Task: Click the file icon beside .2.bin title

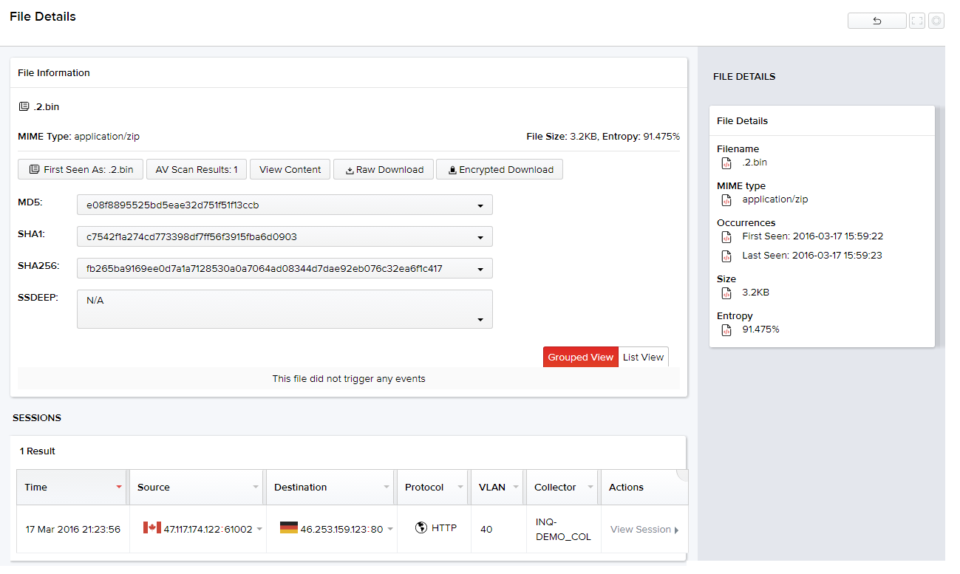Action: click(x=24, y=106)
